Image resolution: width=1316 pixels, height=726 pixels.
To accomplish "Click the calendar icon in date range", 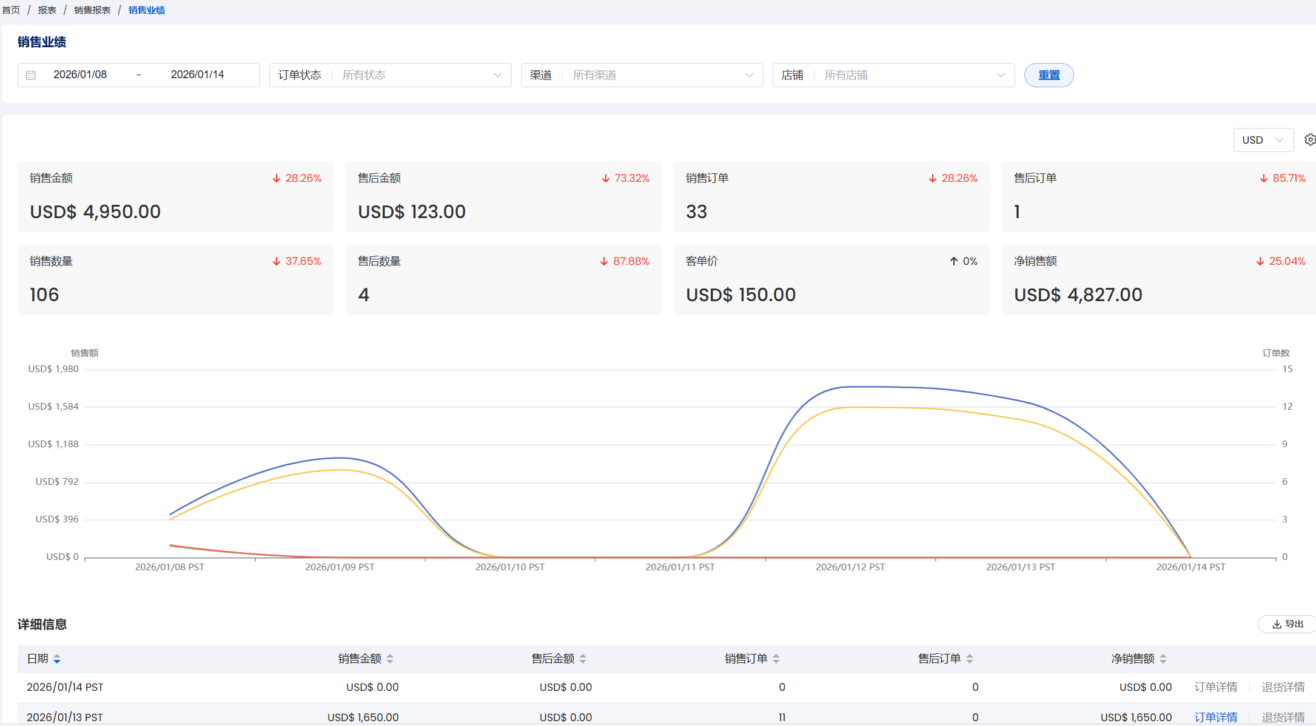I will (x=31, y=75).
